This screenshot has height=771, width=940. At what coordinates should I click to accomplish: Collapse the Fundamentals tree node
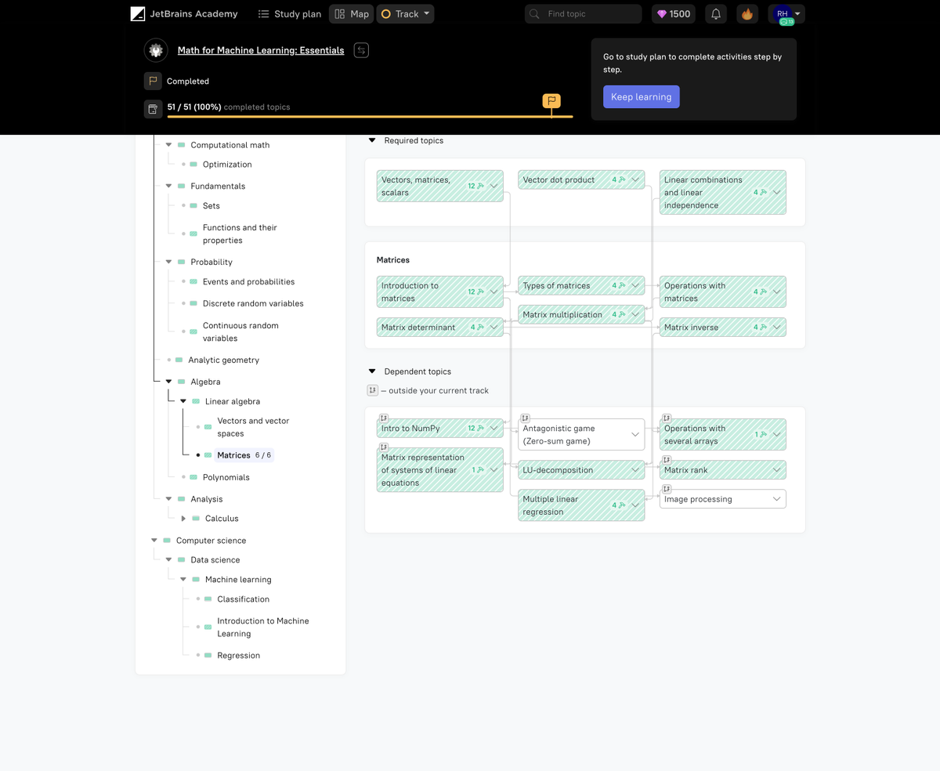pos(168,186)
